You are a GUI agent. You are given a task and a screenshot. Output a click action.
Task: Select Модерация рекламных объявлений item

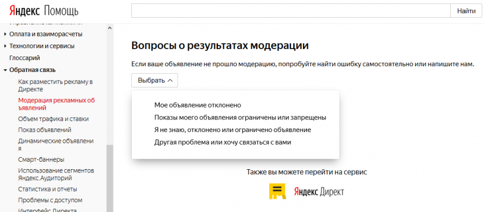click(x=57, y=104)
